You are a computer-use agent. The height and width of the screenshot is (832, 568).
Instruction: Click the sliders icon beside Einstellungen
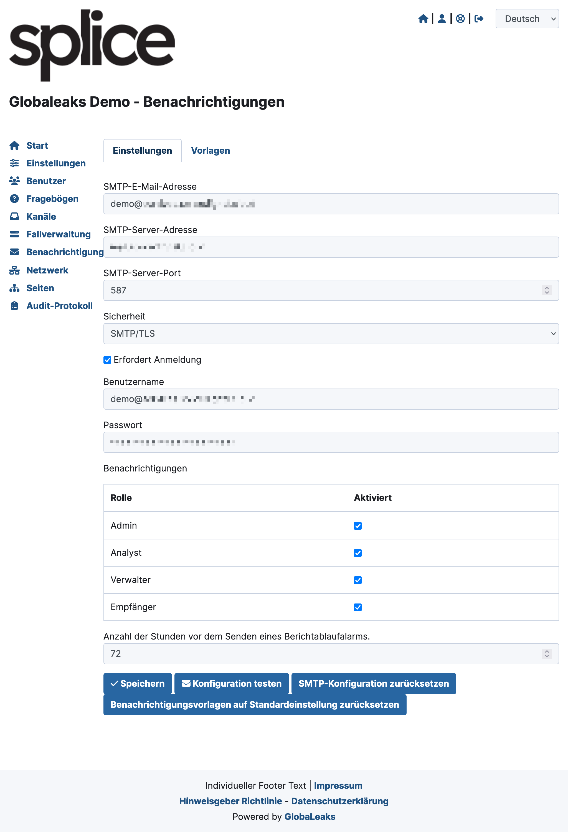click(14, 163)
